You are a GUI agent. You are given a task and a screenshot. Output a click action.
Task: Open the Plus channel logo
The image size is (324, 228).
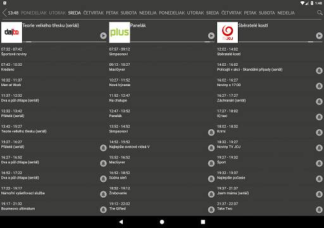click(x=120, y=32)
